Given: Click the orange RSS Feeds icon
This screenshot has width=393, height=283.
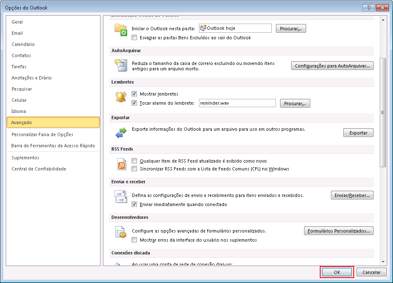Looking at the screenshot, I should 122,164.
